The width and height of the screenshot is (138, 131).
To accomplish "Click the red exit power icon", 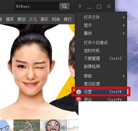I will pos(78,99).
